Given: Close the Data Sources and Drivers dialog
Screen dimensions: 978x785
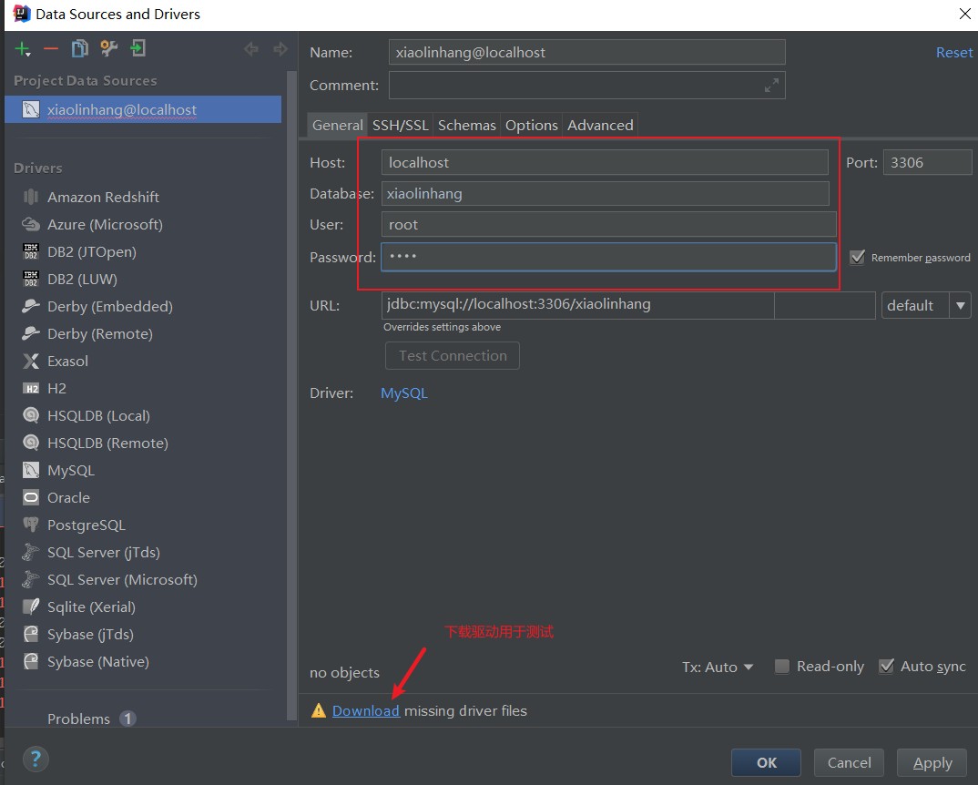Looking at the screenshot, I should click(964, 14).
